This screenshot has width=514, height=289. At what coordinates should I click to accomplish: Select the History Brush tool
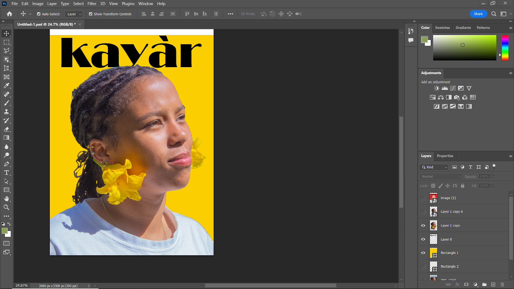click(6, 120)
